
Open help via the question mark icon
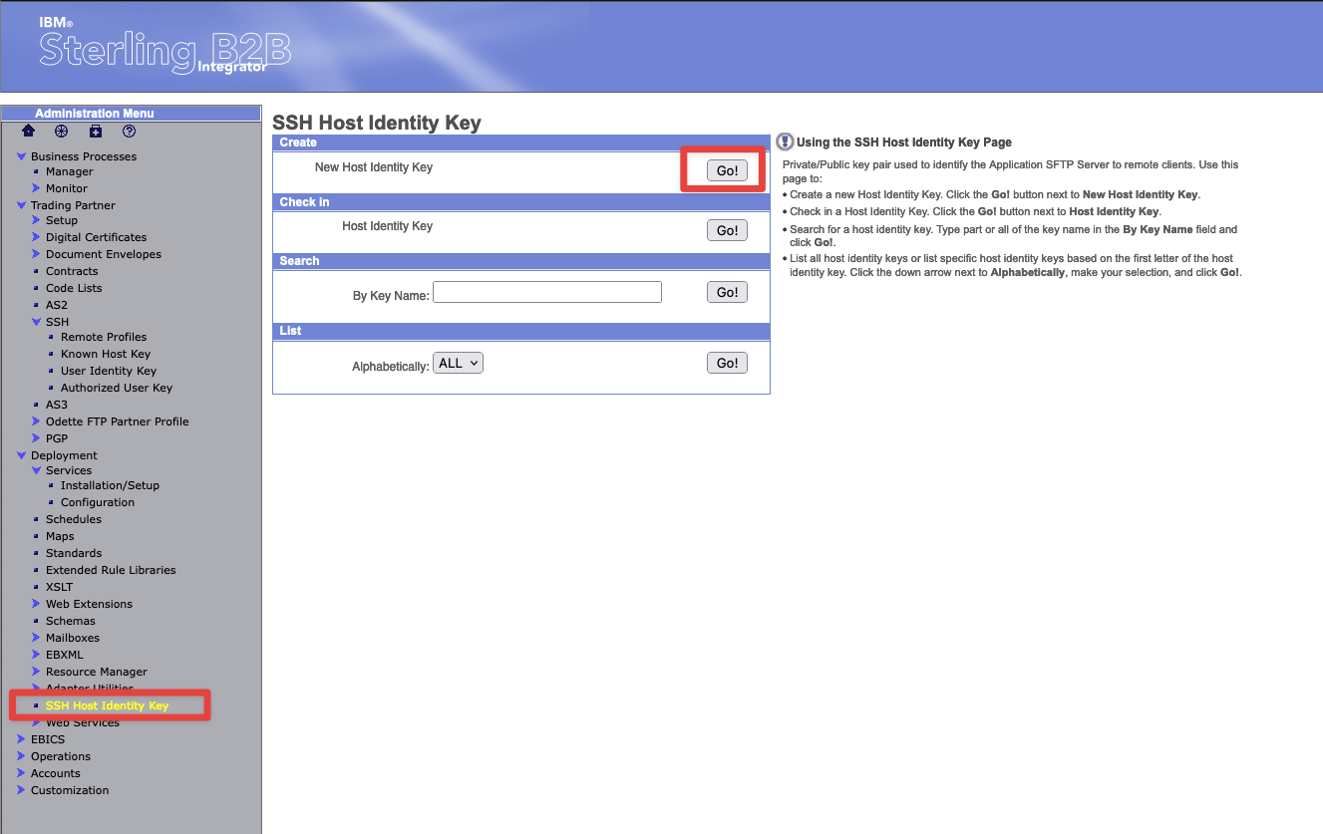[129, 132]
